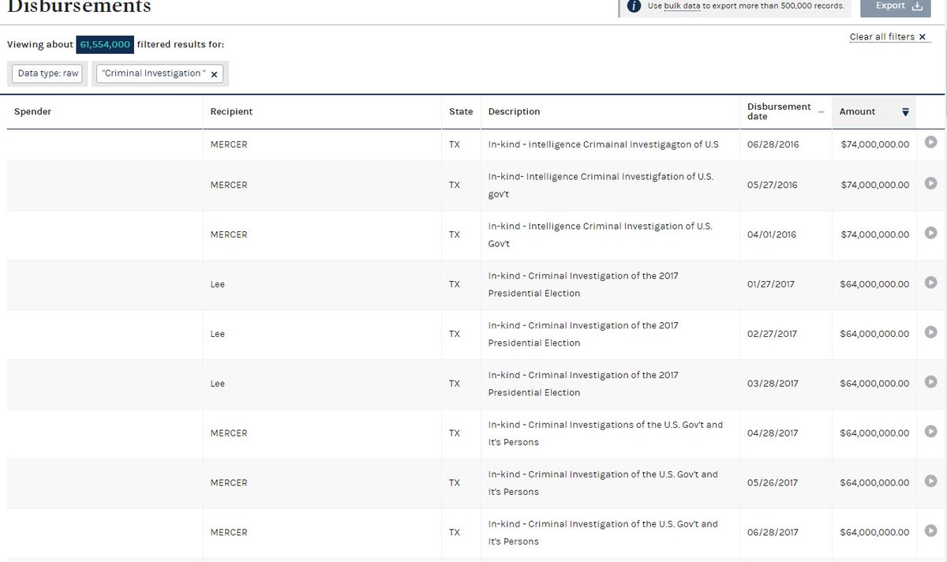This screenshot has height=562, width=947.
Task: Click Lee recipient in 01/27/2017 row
Action: (x=218, y=285)
